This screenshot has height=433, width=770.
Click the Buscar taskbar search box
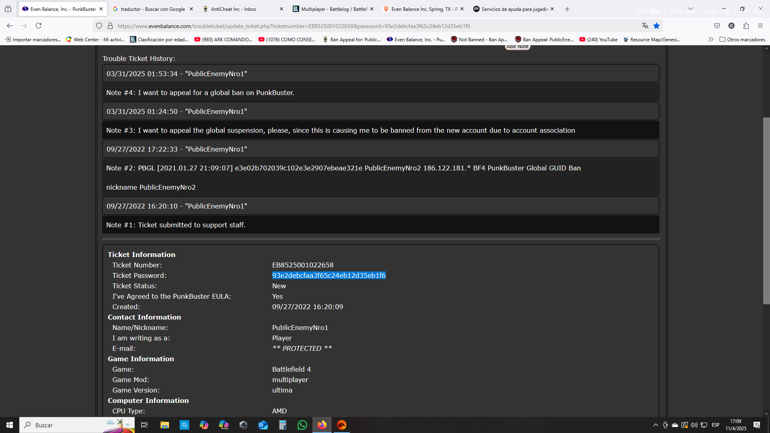(77, 425)
